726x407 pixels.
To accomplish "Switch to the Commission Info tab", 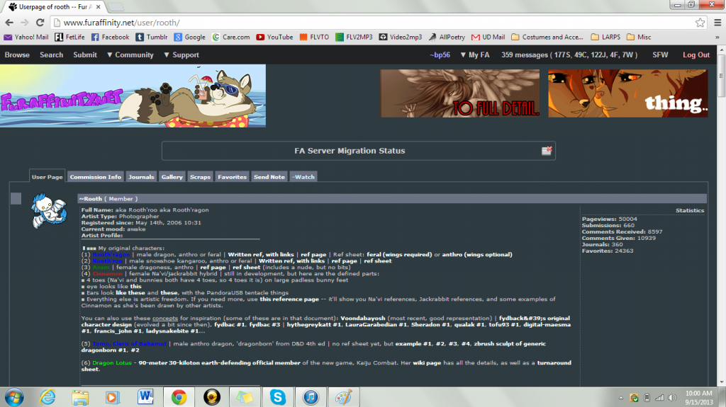I will [x=96, y=177].
